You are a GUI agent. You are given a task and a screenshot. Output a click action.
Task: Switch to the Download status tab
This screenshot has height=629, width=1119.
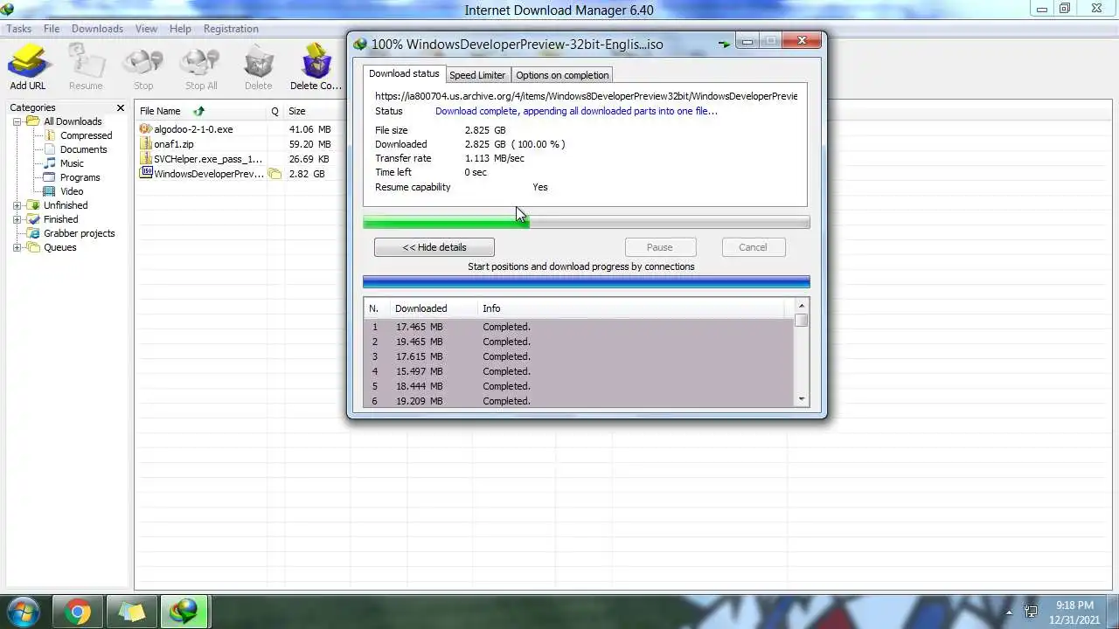[x=404, y=74]
